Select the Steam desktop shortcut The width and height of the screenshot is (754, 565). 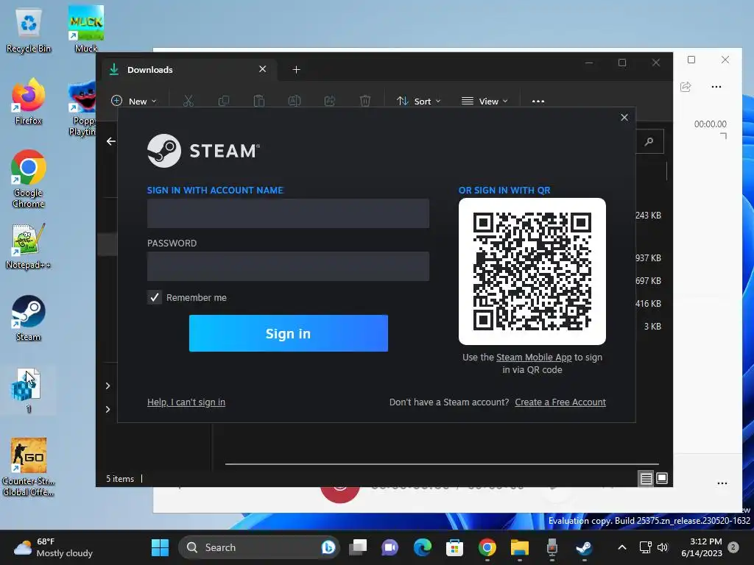coord(29,318)
